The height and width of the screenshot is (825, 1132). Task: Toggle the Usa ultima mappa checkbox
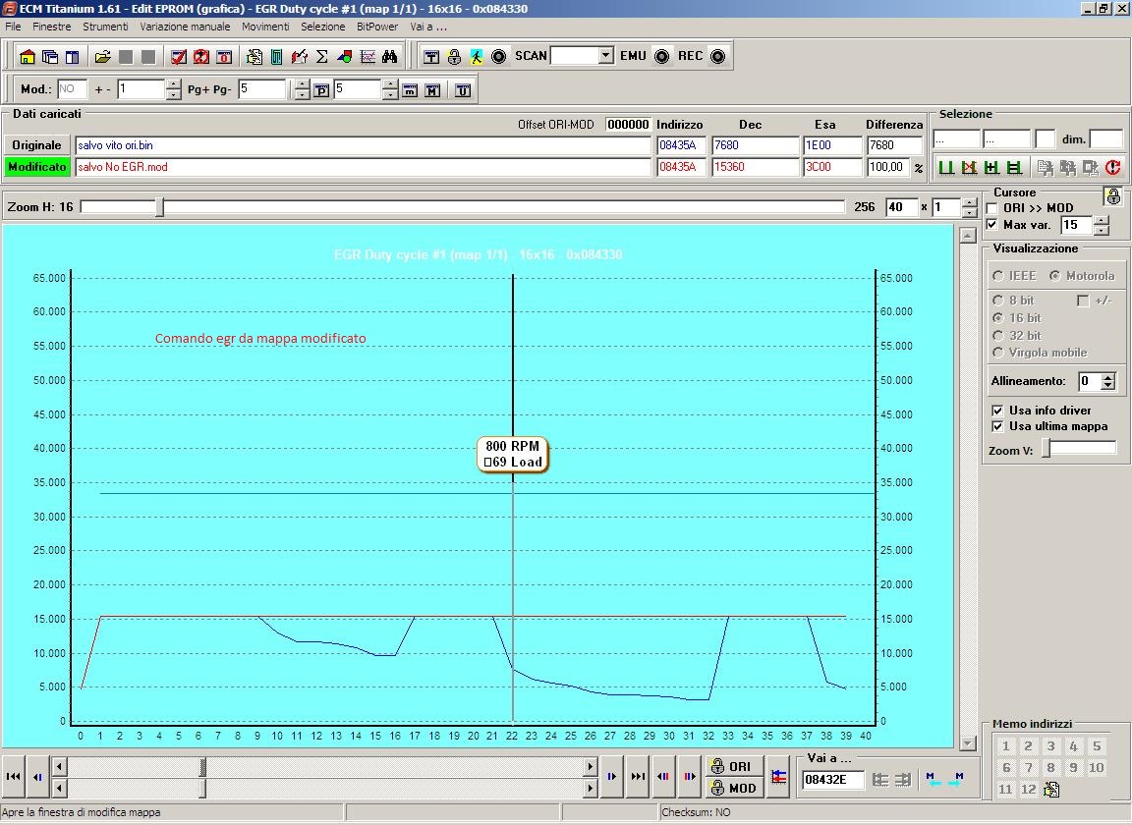click(x=997, y=426)
